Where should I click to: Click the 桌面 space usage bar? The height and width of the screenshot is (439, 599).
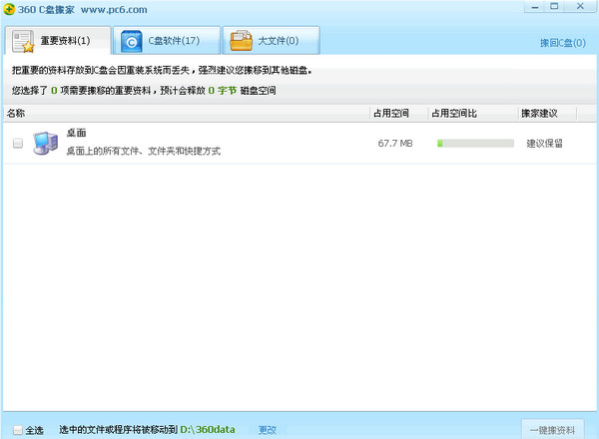[475, 143]
